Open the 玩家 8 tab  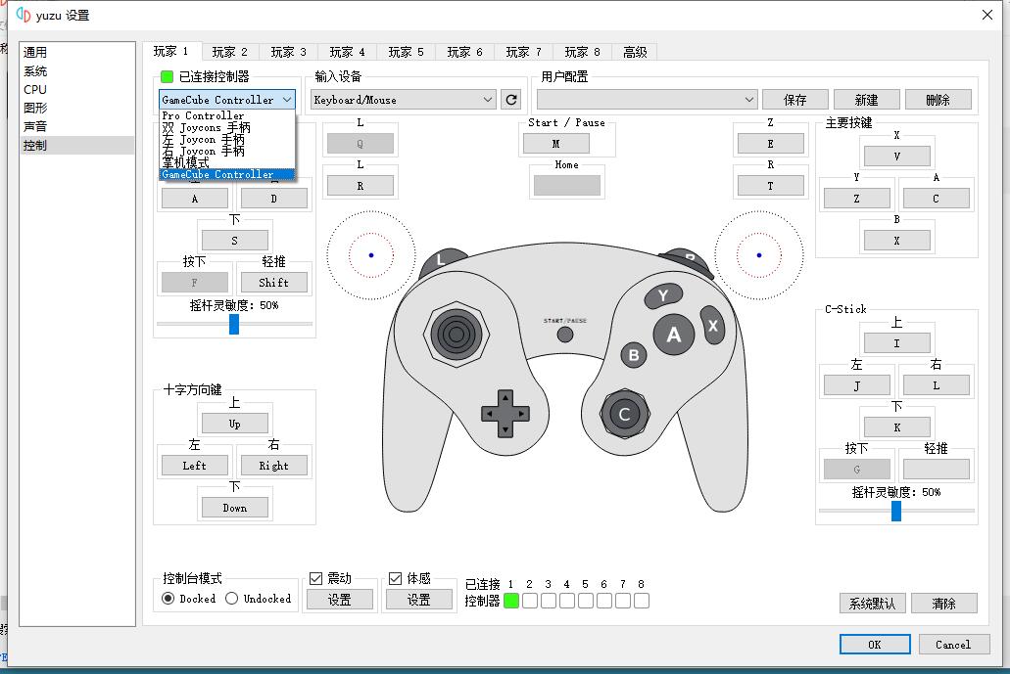tap(582, 52)
